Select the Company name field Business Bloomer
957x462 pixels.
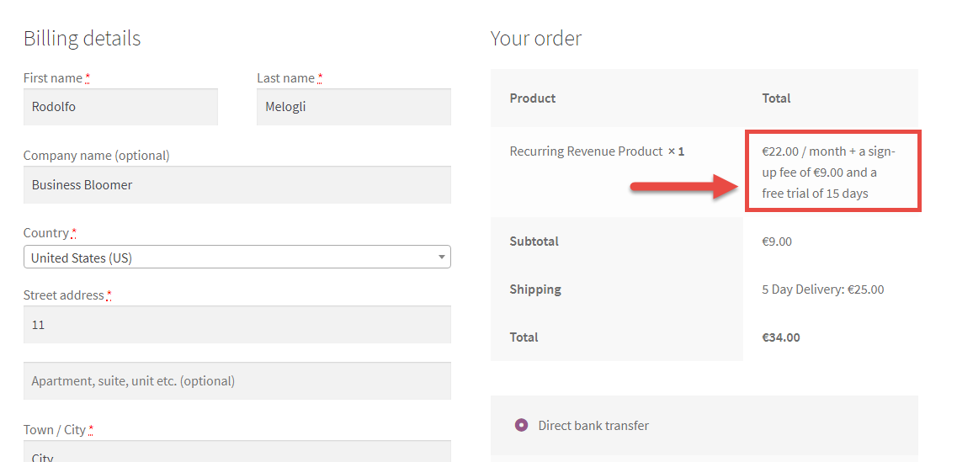coord(237,185)
